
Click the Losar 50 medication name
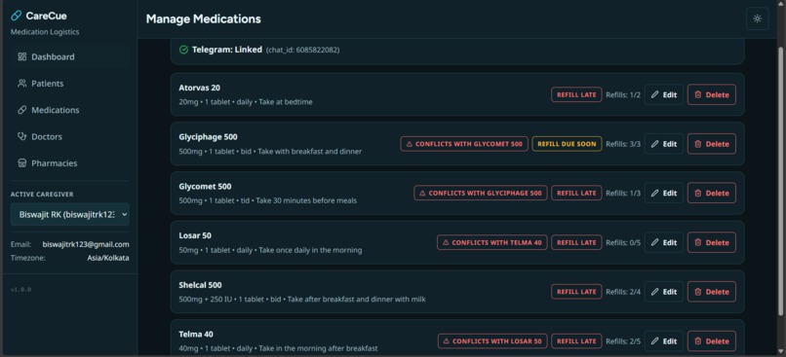tap(195, 235)
